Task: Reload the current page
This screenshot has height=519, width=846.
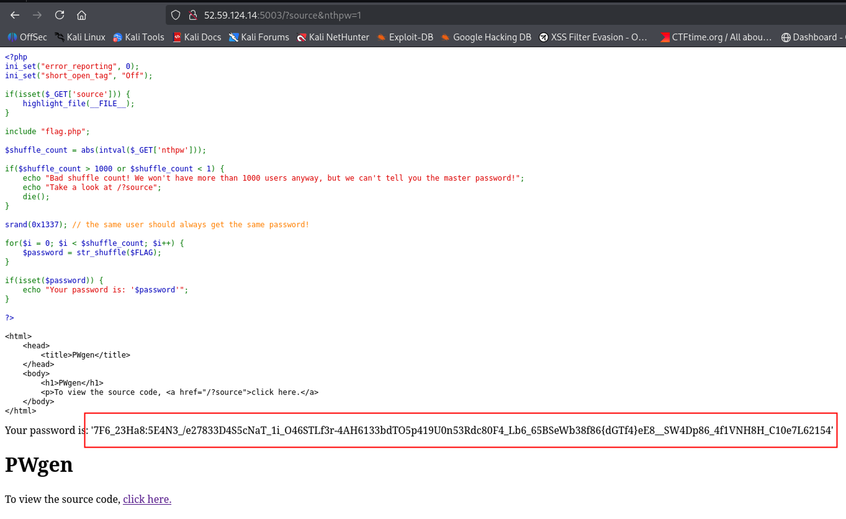Action: click(60, 15)
